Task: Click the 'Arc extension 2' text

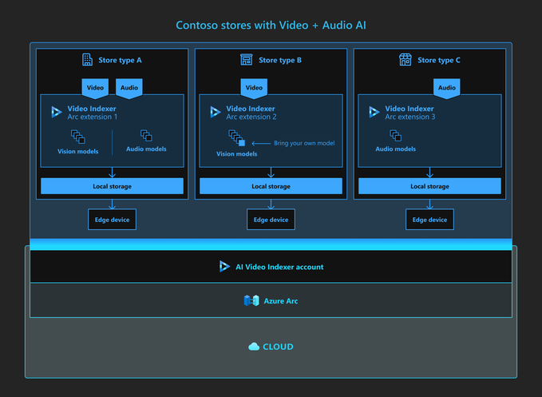Action: 251,117
